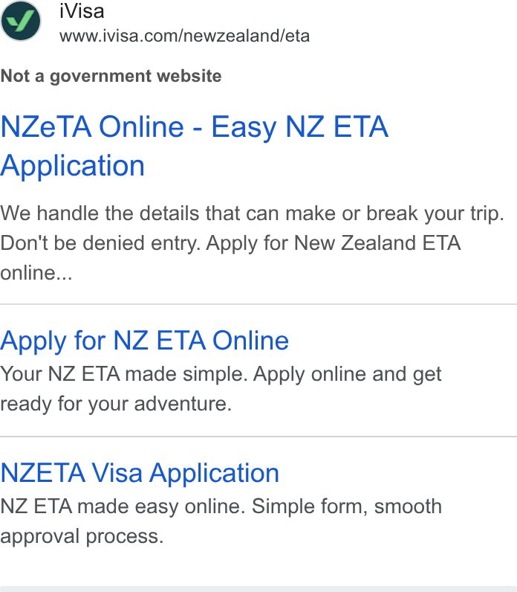Click the 'approval process.' line

[x=82, y=536]
